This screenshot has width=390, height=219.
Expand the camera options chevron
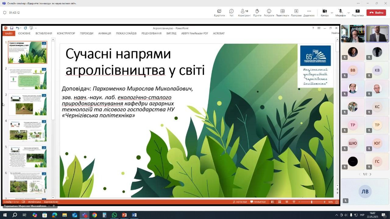pyautogui.click(x=332, y=13)
